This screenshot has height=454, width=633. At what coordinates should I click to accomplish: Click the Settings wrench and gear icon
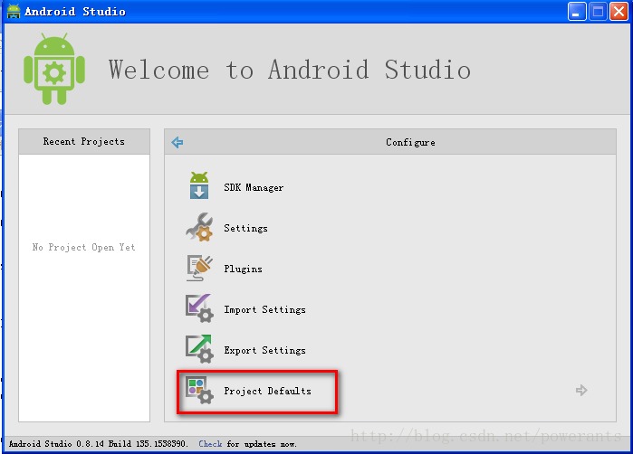pos(199,227)
